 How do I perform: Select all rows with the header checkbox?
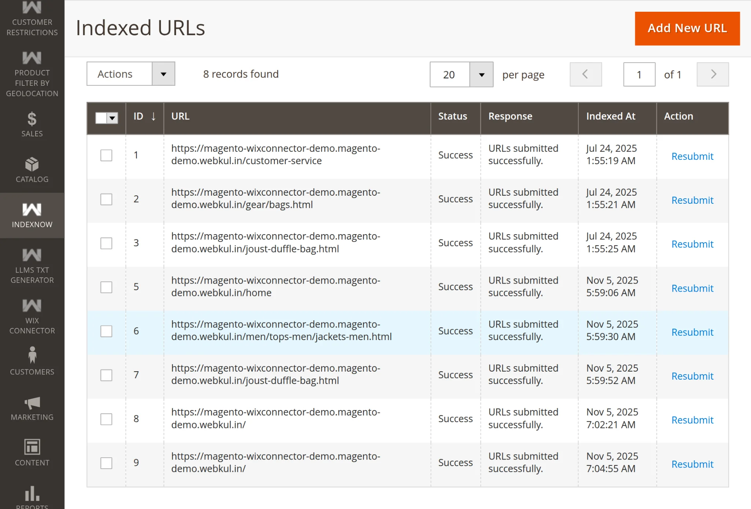tap(100, 118)
